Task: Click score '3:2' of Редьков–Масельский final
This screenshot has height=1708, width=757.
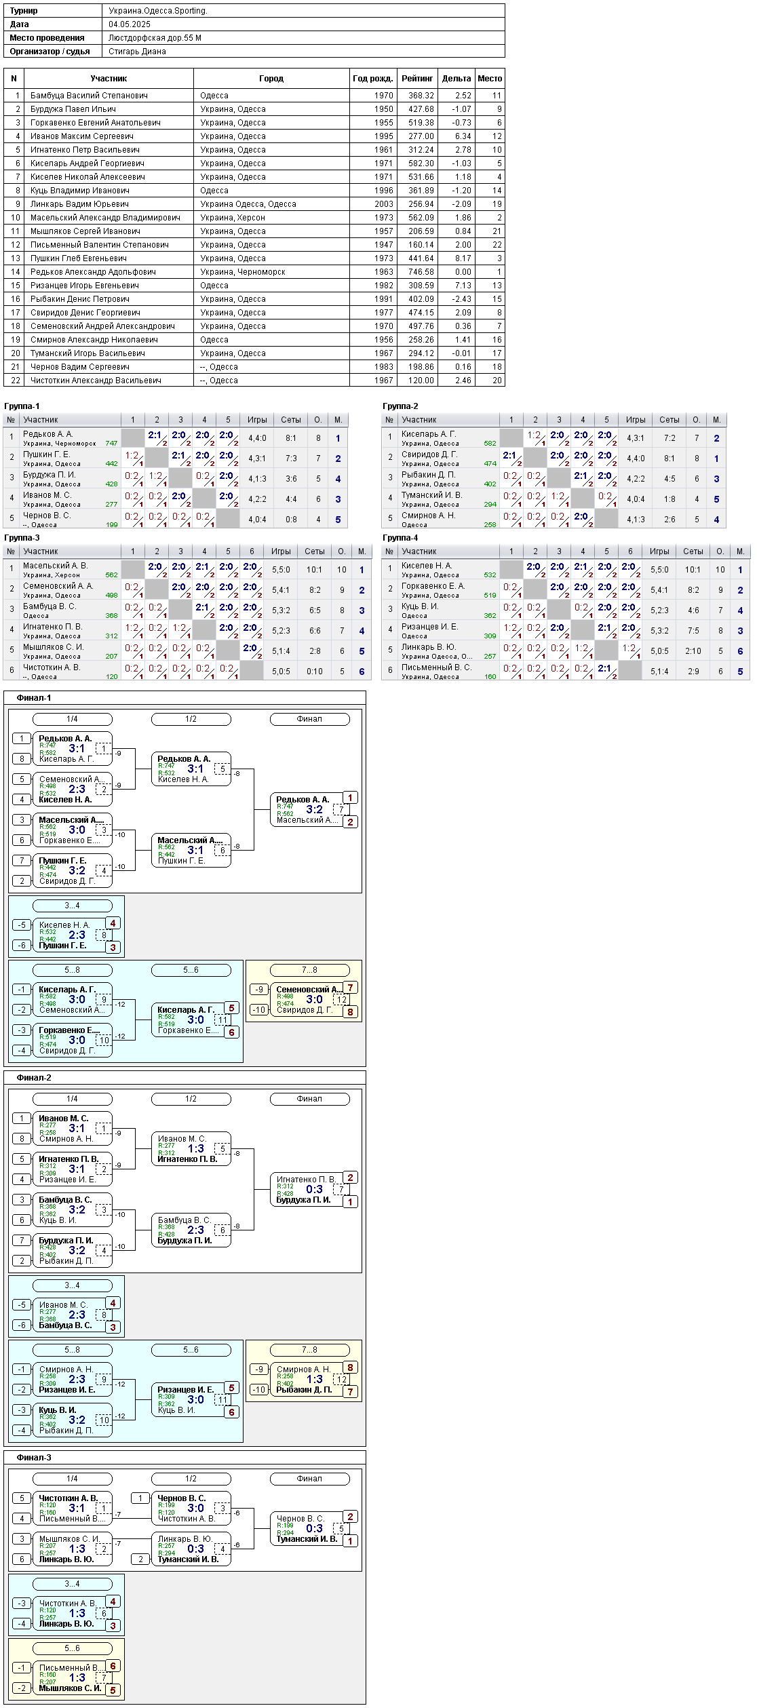Action: (x=314, y=810)
